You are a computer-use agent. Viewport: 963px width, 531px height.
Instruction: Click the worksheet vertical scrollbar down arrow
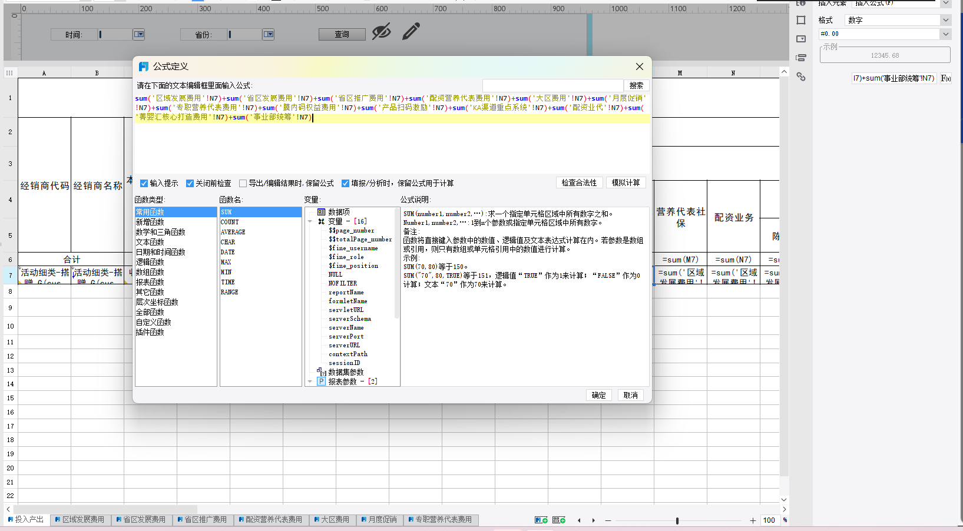784,499
